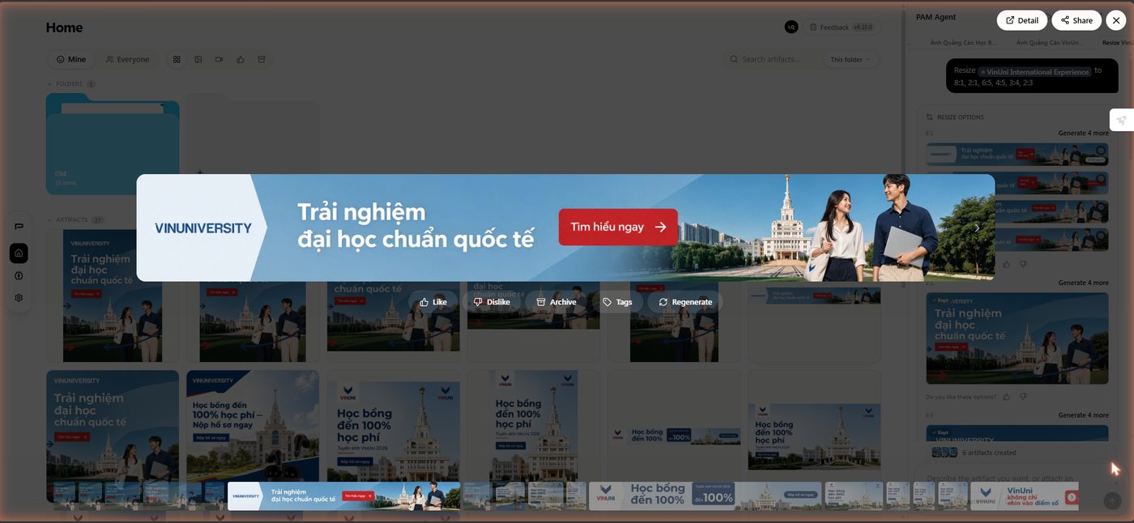Viewport: 1134px width, 523px height.
Task: Like the previewed banner
Action: pyautogui.click(x=433, y=302)
